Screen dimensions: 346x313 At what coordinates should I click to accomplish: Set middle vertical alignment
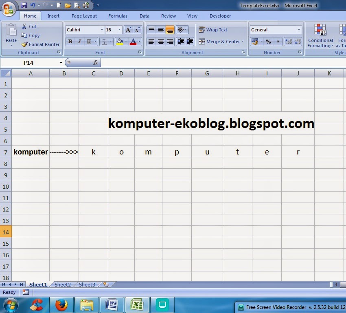tap(161, 30)
